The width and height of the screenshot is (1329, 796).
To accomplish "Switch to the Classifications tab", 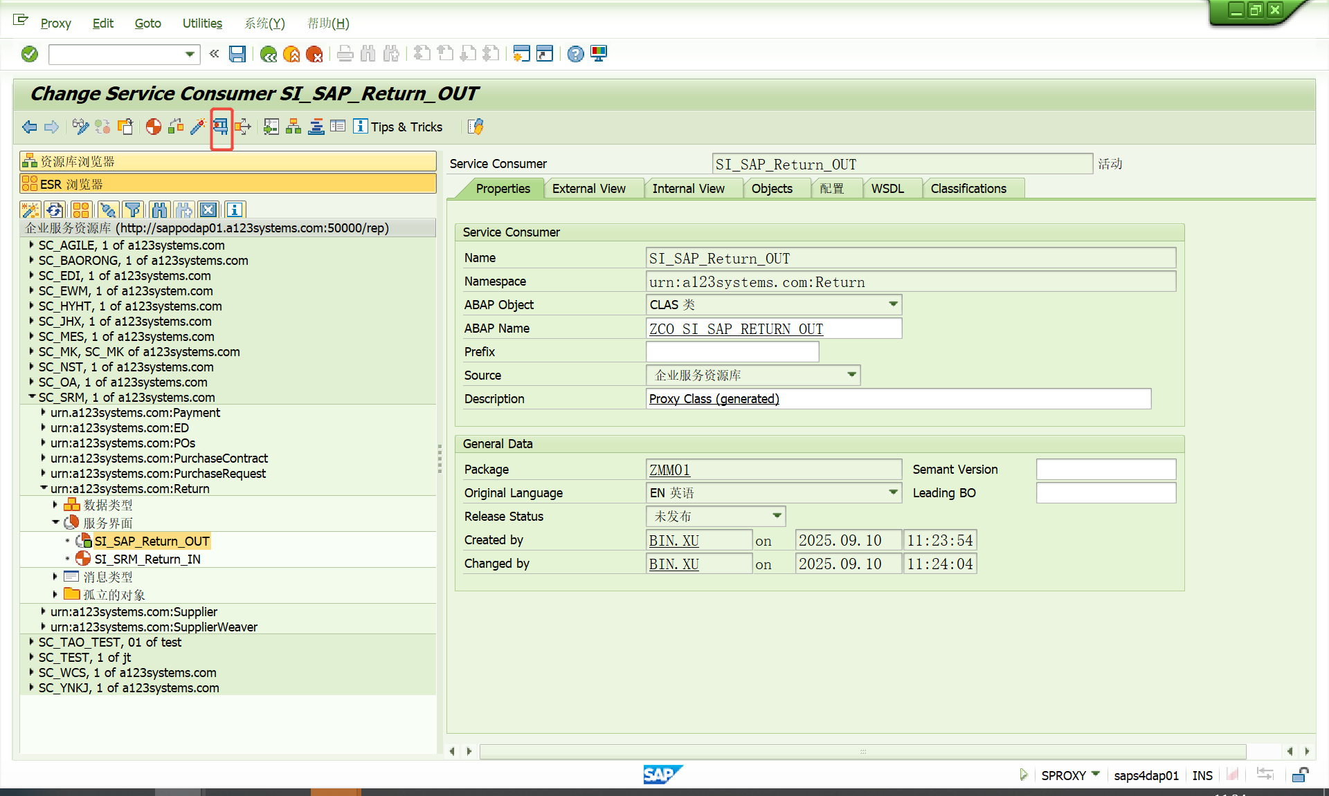I will pos(968,189).
